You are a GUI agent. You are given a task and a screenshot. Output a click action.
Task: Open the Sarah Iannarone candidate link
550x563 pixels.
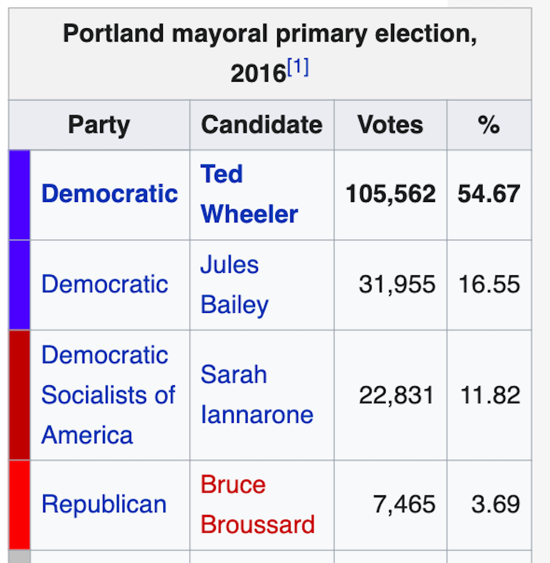click(256, 395)
